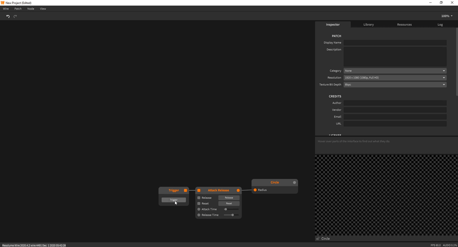Click the Attack Time input port
This screenshot has width=458, height=247.
[x=199, y=209]
